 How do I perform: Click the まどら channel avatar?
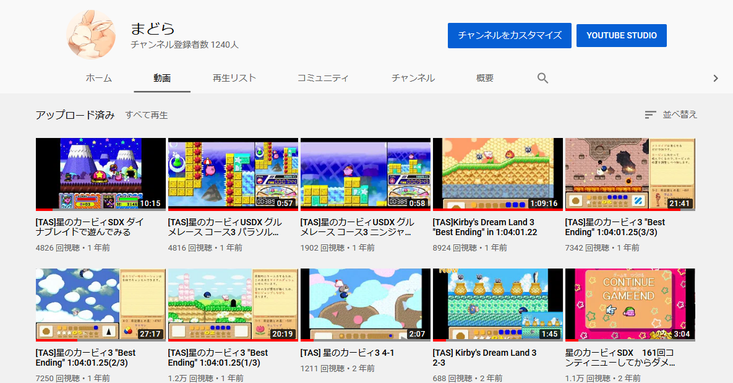click(91, 35)
